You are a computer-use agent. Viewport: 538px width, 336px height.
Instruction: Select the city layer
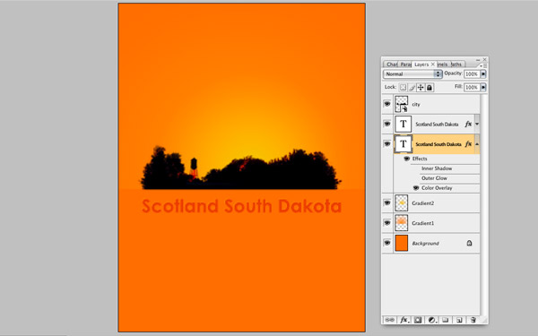(430, 104)
